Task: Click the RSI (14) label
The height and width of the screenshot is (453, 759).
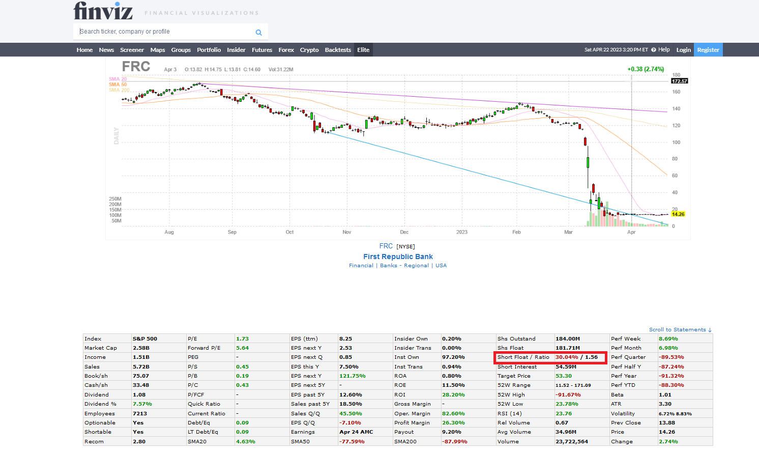Action: [510, 414]
